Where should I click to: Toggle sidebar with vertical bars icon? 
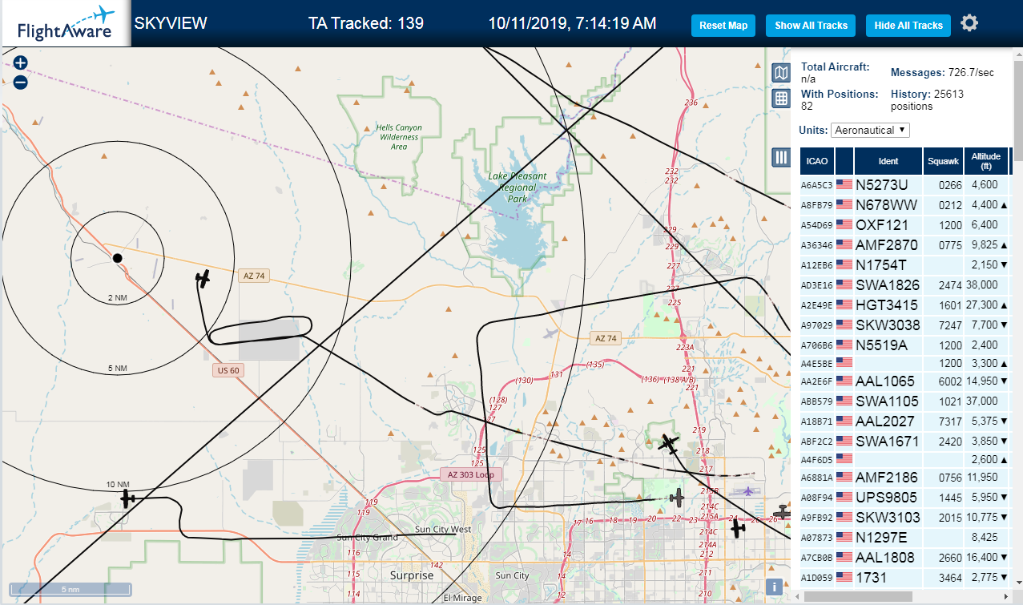point(781,157)
